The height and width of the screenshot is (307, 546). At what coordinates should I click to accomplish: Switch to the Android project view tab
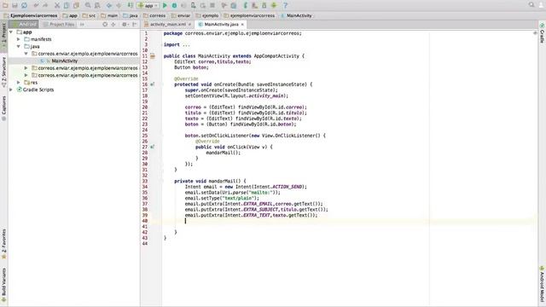coord(24,25)
